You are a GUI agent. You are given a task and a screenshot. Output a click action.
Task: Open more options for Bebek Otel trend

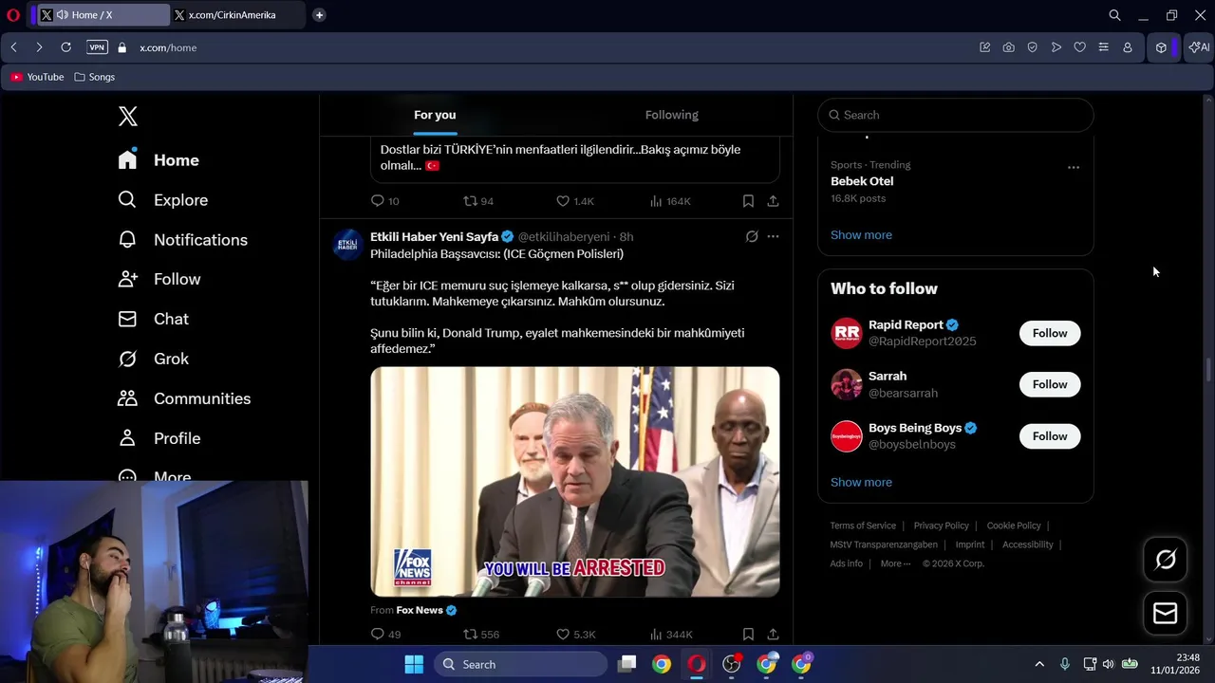[x=1074, y=167]
